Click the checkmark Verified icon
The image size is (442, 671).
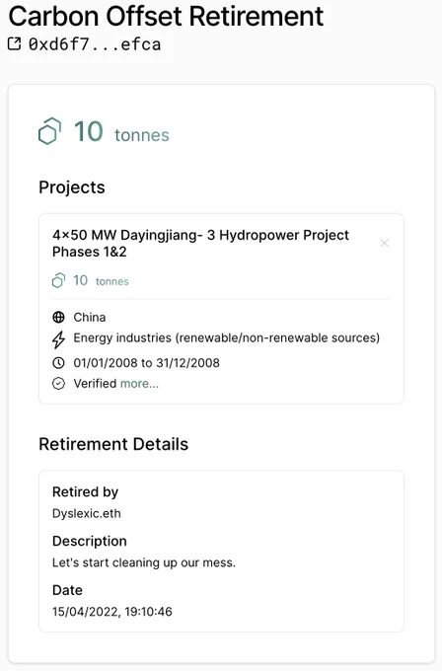(x=58, y=384)
